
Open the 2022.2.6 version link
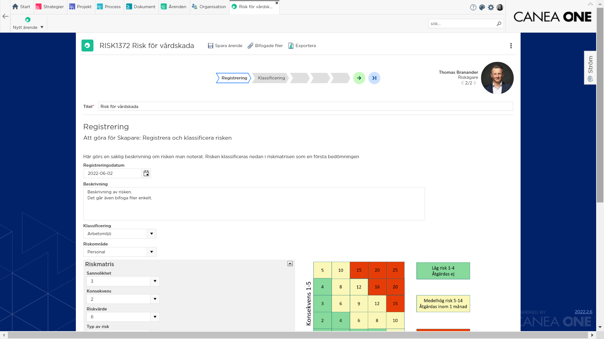tap(583, 312)
